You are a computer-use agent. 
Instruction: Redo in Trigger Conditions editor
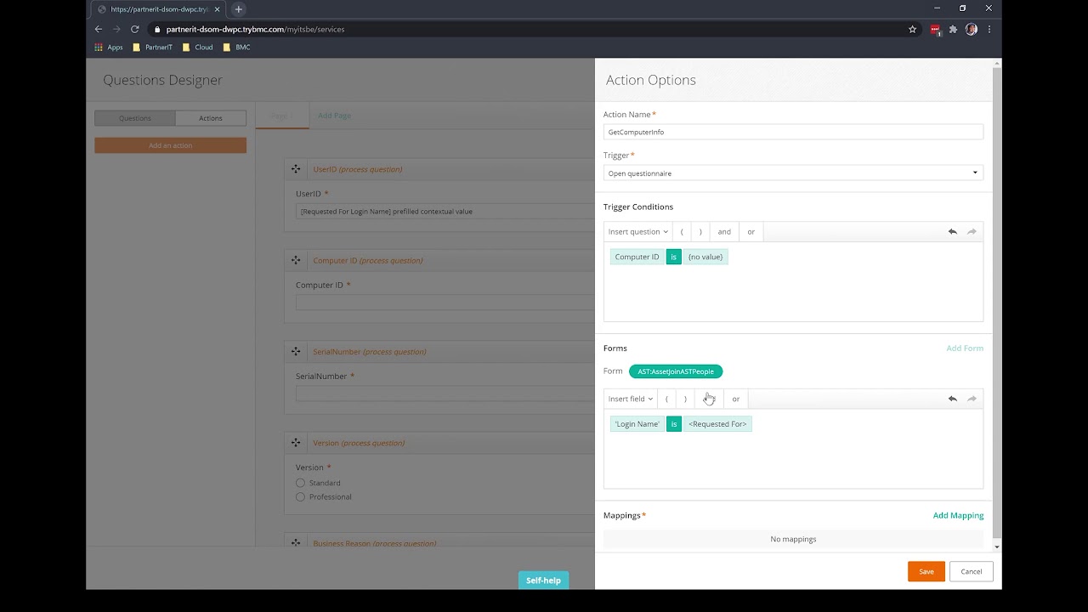[x=972, y=232]
